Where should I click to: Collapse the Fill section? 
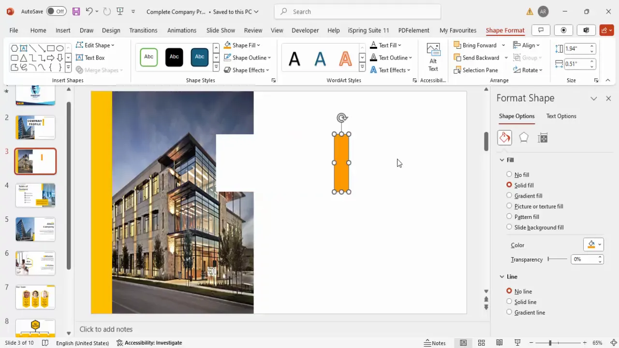(x=502, y=160)
